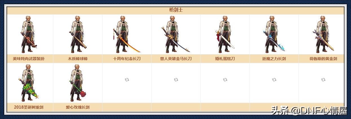Screen dimensions: 351x119
Task: Click the 头条 @DNF心情屋 watermark
Action: coord(309,111)
